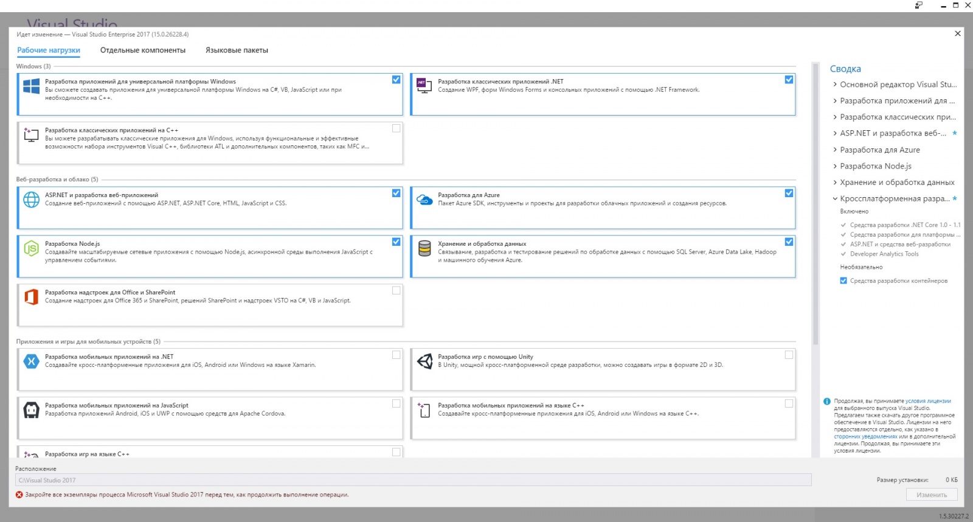Check the Office/SharePoint add-ins workload checkbox

[x=396, y=290]
